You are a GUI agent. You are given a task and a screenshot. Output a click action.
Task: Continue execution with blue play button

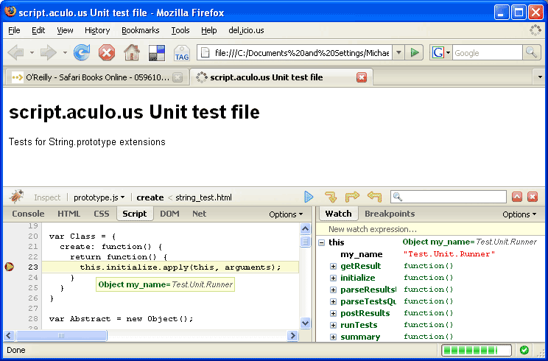click(309, 197)
